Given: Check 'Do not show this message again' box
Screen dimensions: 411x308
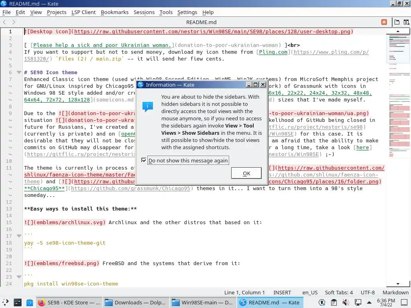Looking at the screenshot, I should 144,160.
